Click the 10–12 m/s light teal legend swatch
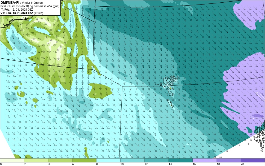The width and height of the screenshot is (265, 166). pos(132,160)
